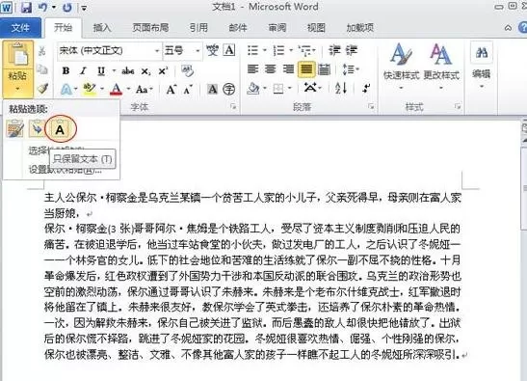527x381 pixels.
Task: Click the Increase Indent icon
Action: coord(352,51)
